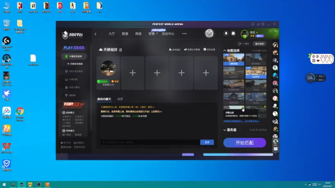Switch to 房间内聊天 chat tab
The height and width of the screenshot is (188, 335).
(x=104, y=99)
